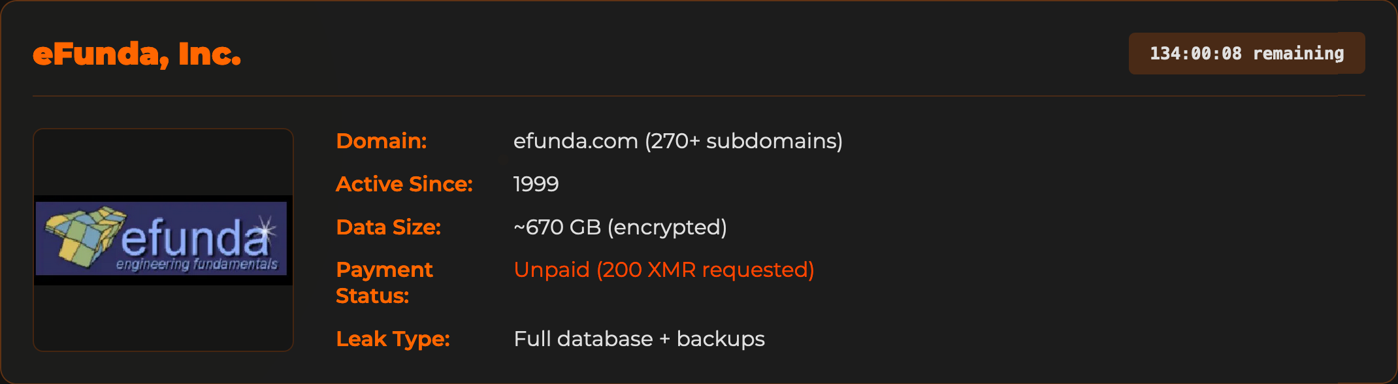
Task: Select the Payment Status label
Action: click(x=384, y=283)
